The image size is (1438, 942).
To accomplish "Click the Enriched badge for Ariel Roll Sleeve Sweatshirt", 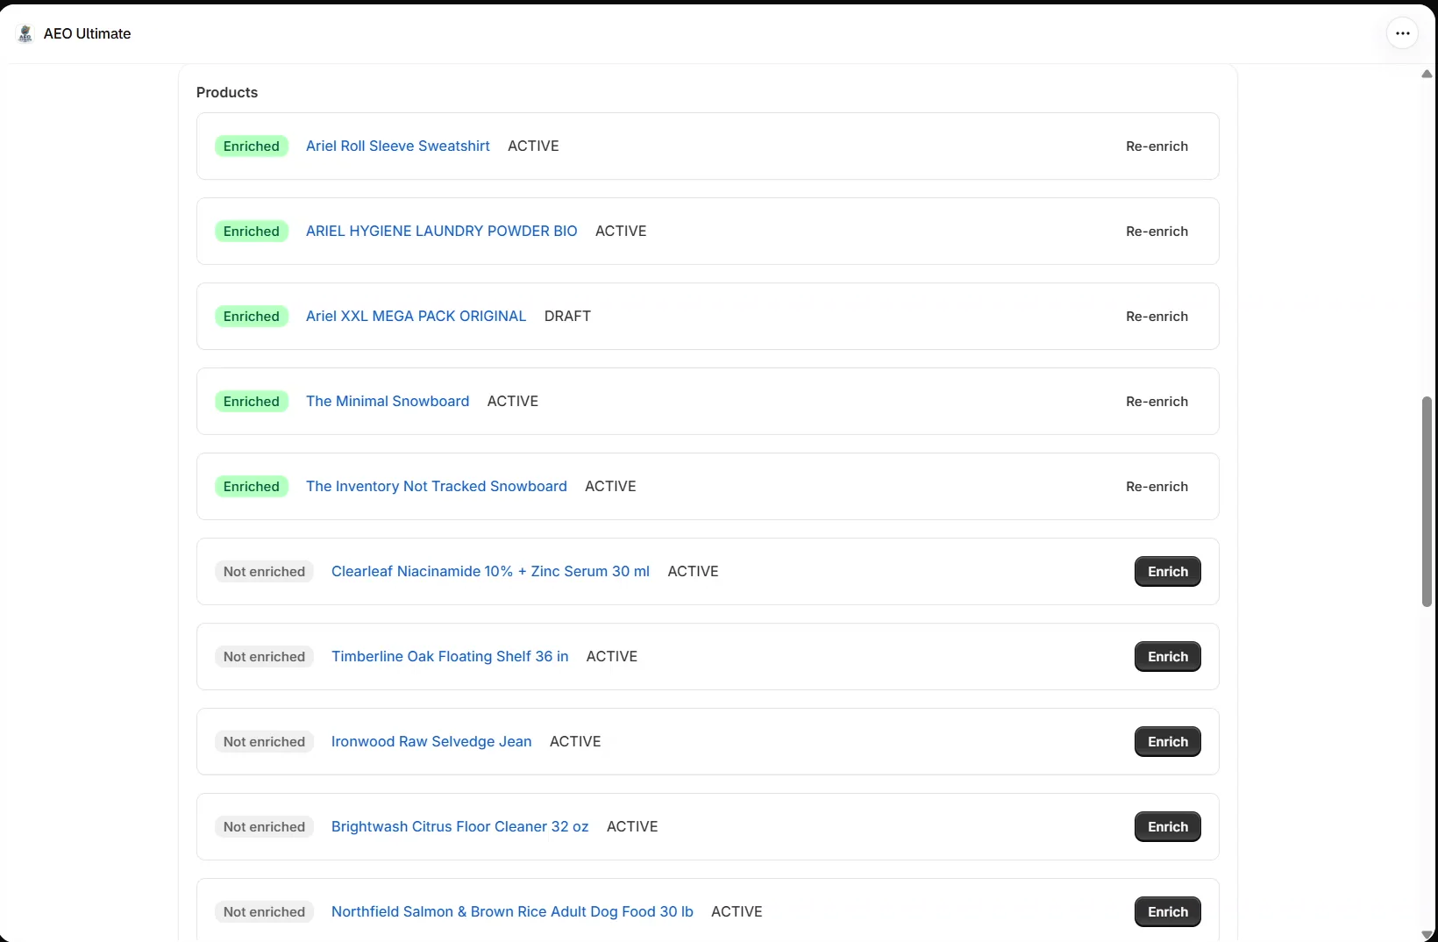I will coord(251,146).
